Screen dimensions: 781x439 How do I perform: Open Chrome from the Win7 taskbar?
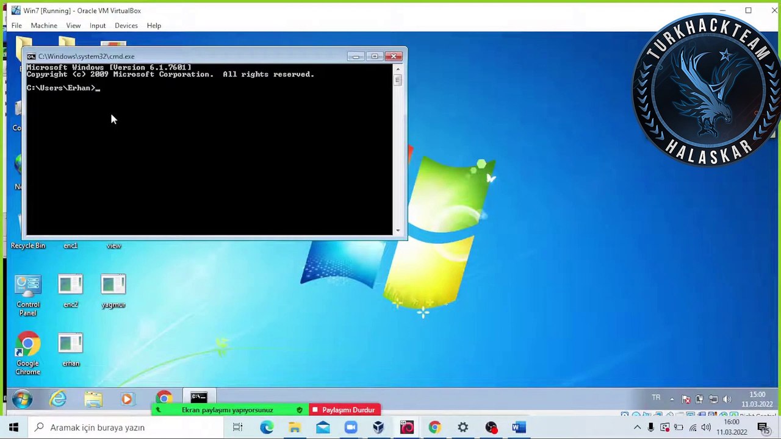point(164,398)
